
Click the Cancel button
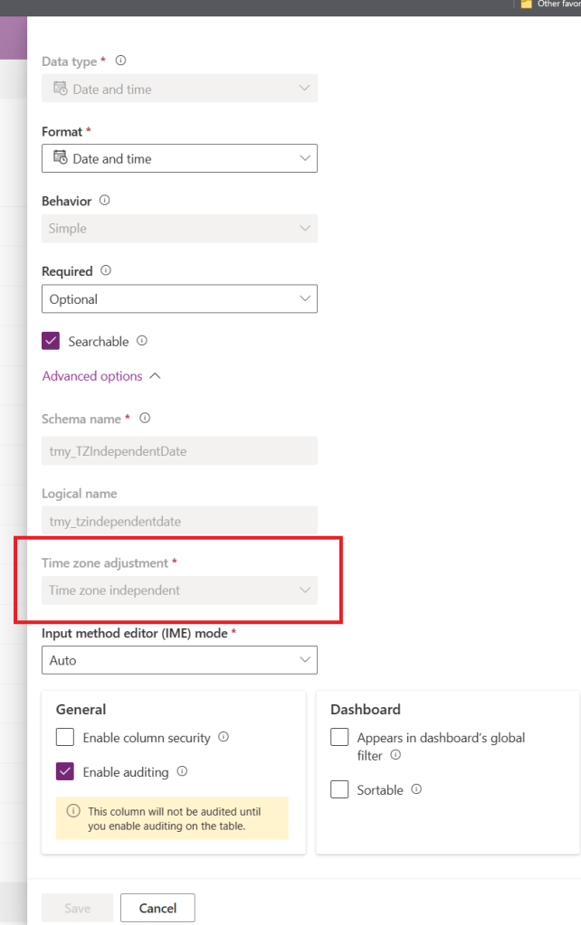pos(157,908)
